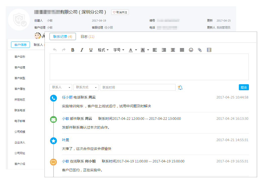Image resolution: width=264 pixels, height=187 pixels.
Task: Click the green email timeline icon
Action: [x=54, y=120]
